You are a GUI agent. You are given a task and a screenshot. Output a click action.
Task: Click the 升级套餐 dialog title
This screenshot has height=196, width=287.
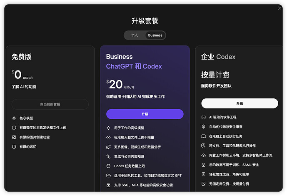(145, 21)
